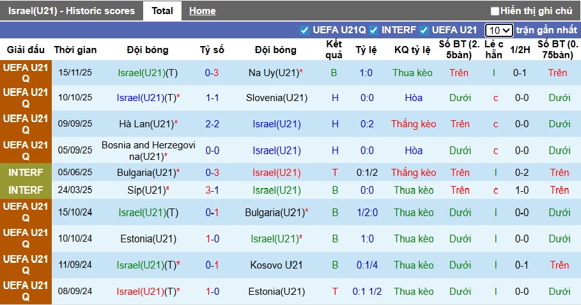Click the Số BT (2.5bàn) column header
Image resolution: width=581 pixels, height=305 pixels.
point(459,49)
